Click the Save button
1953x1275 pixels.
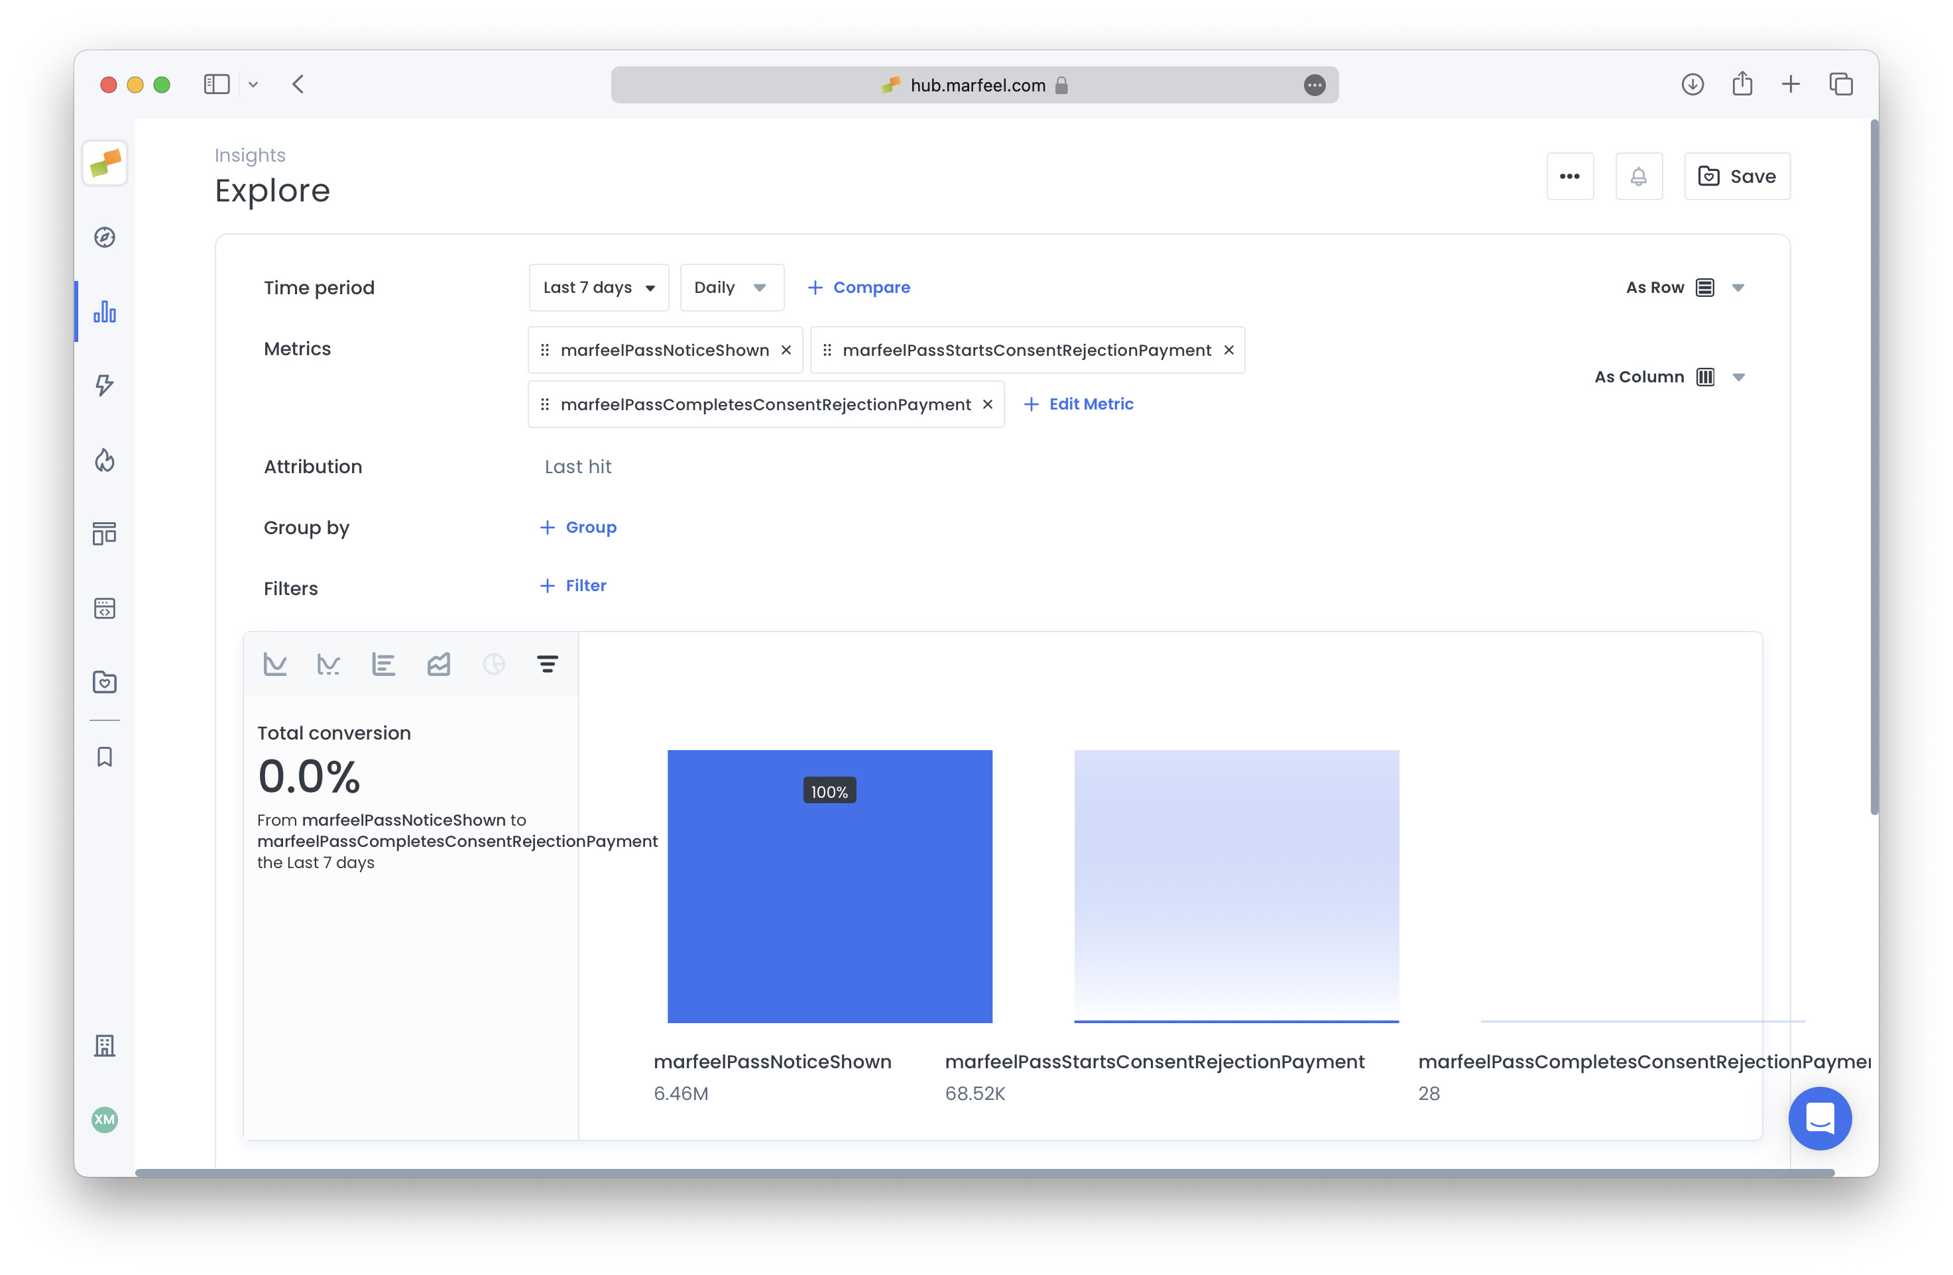pyautogui.click(x=1736, y=176)
